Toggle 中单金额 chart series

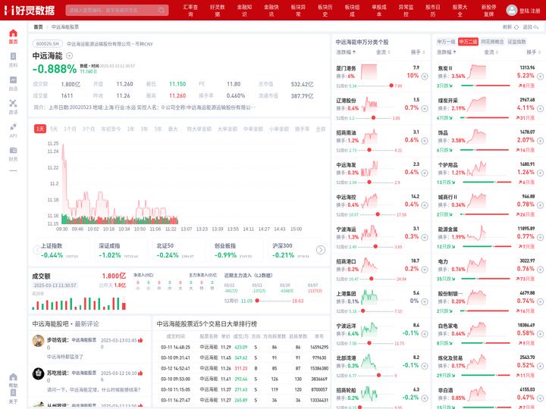coord(253,129)
